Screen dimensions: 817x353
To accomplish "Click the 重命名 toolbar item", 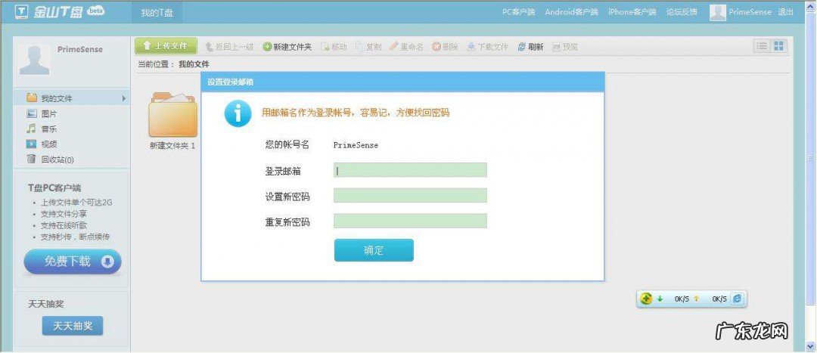I will click(x=406, y=47).
